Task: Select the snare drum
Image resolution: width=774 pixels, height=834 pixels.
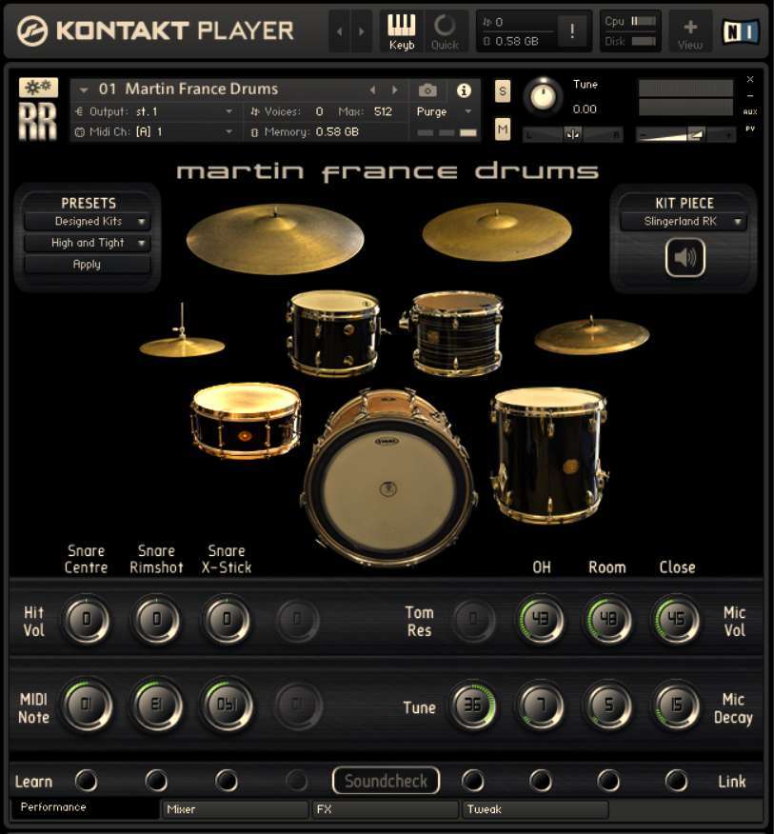Action: 246,419
